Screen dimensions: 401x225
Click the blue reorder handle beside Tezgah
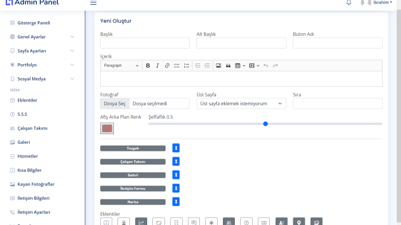pos(176,148)
